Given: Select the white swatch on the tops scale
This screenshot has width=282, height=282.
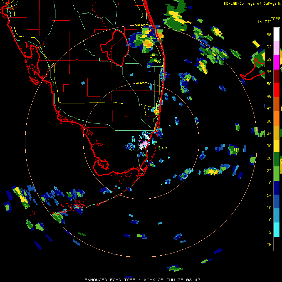Looking at the screenshot, I should pos(277,34).
